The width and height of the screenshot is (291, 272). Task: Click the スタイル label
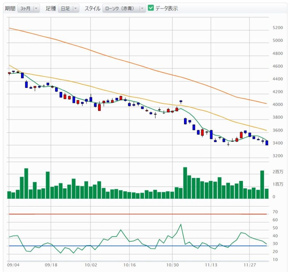coord(92,8)
